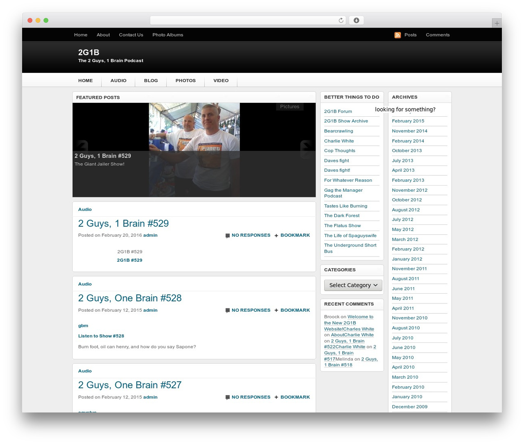
Task: Click the plus icon beside Bookmark on #528
Action: (x=276, y=310)
